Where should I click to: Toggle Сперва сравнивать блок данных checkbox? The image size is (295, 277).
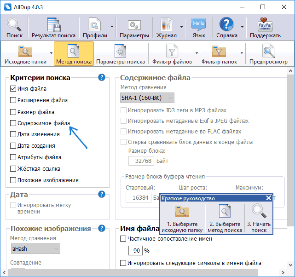[x=123, y=142]
